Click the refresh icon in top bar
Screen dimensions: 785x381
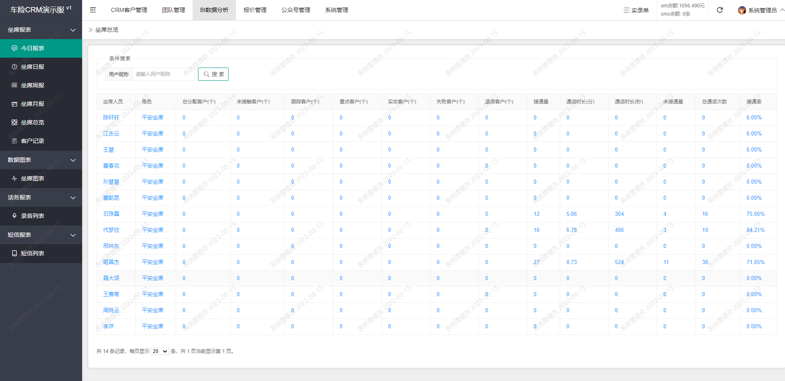[720, 10]
